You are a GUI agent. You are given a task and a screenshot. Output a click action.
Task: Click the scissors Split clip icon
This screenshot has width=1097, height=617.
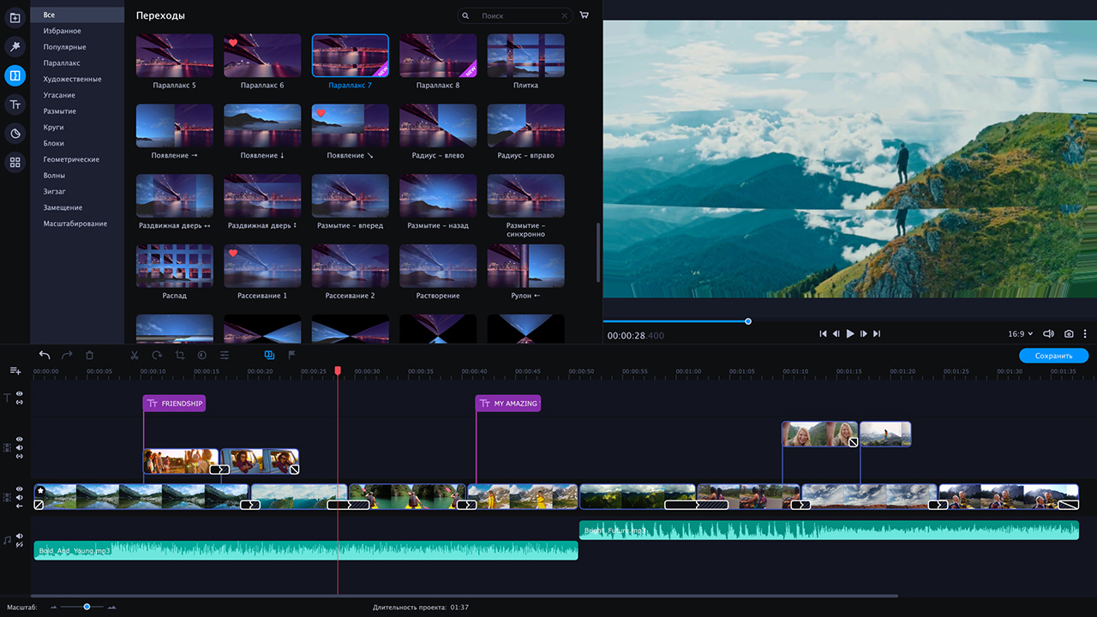[x=135, y=355]
